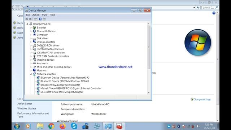Click the Network adapters icon
Image resolution: width=231 pixels, height=130 pixels.
pos(34,74)
